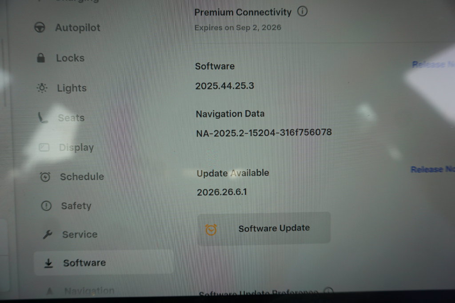
Task: Open the Service menu item
Action: tap(80, 234)
